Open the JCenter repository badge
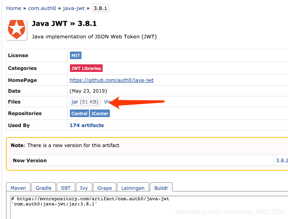Viewport: 288px width, 219px height. (x=100, y=113)
